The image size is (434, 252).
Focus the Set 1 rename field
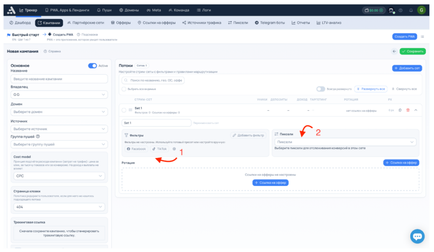156,123
